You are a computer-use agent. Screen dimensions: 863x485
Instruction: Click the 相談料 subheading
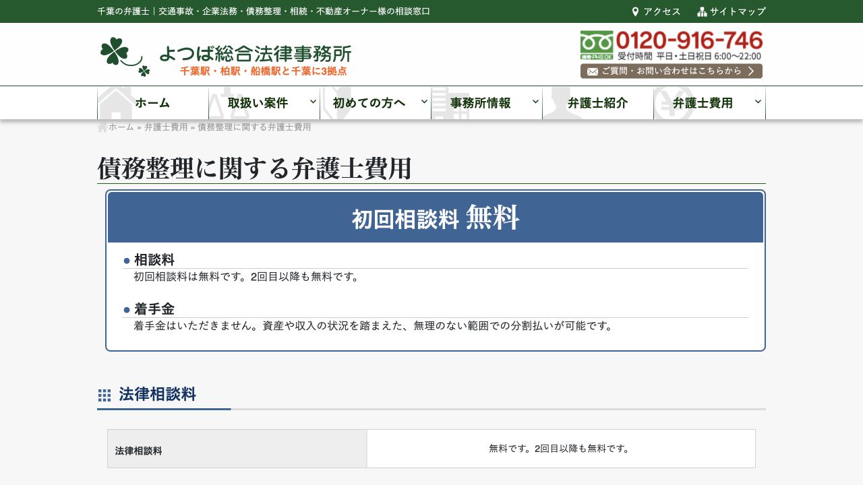154,259
